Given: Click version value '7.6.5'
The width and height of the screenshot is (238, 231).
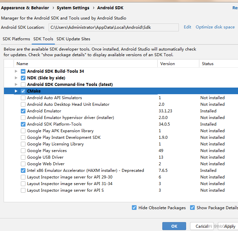Looking at the screenshot, I should tap(163, 171).
